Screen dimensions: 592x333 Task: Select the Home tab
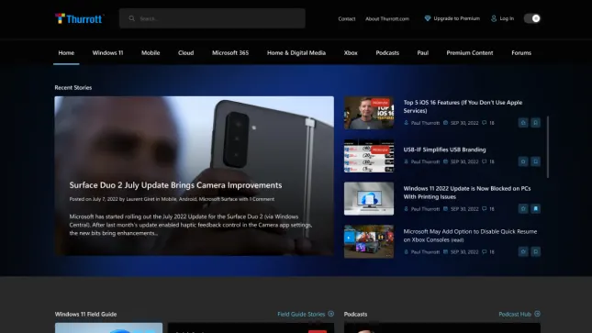(x=66, y=53)
